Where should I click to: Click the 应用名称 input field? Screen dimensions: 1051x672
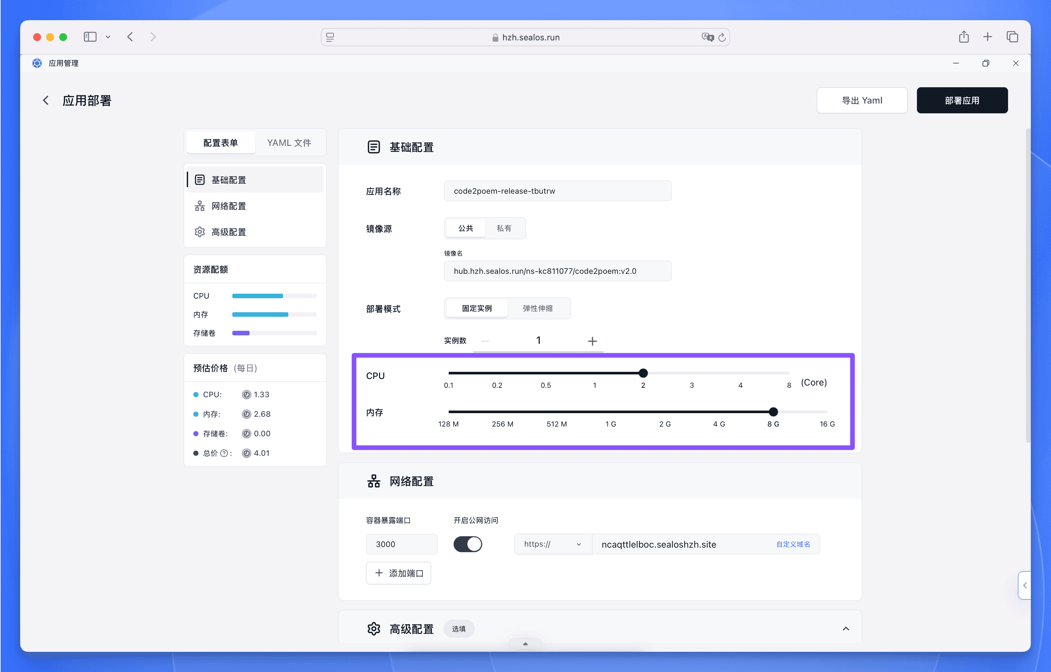(x=558, y=191)
